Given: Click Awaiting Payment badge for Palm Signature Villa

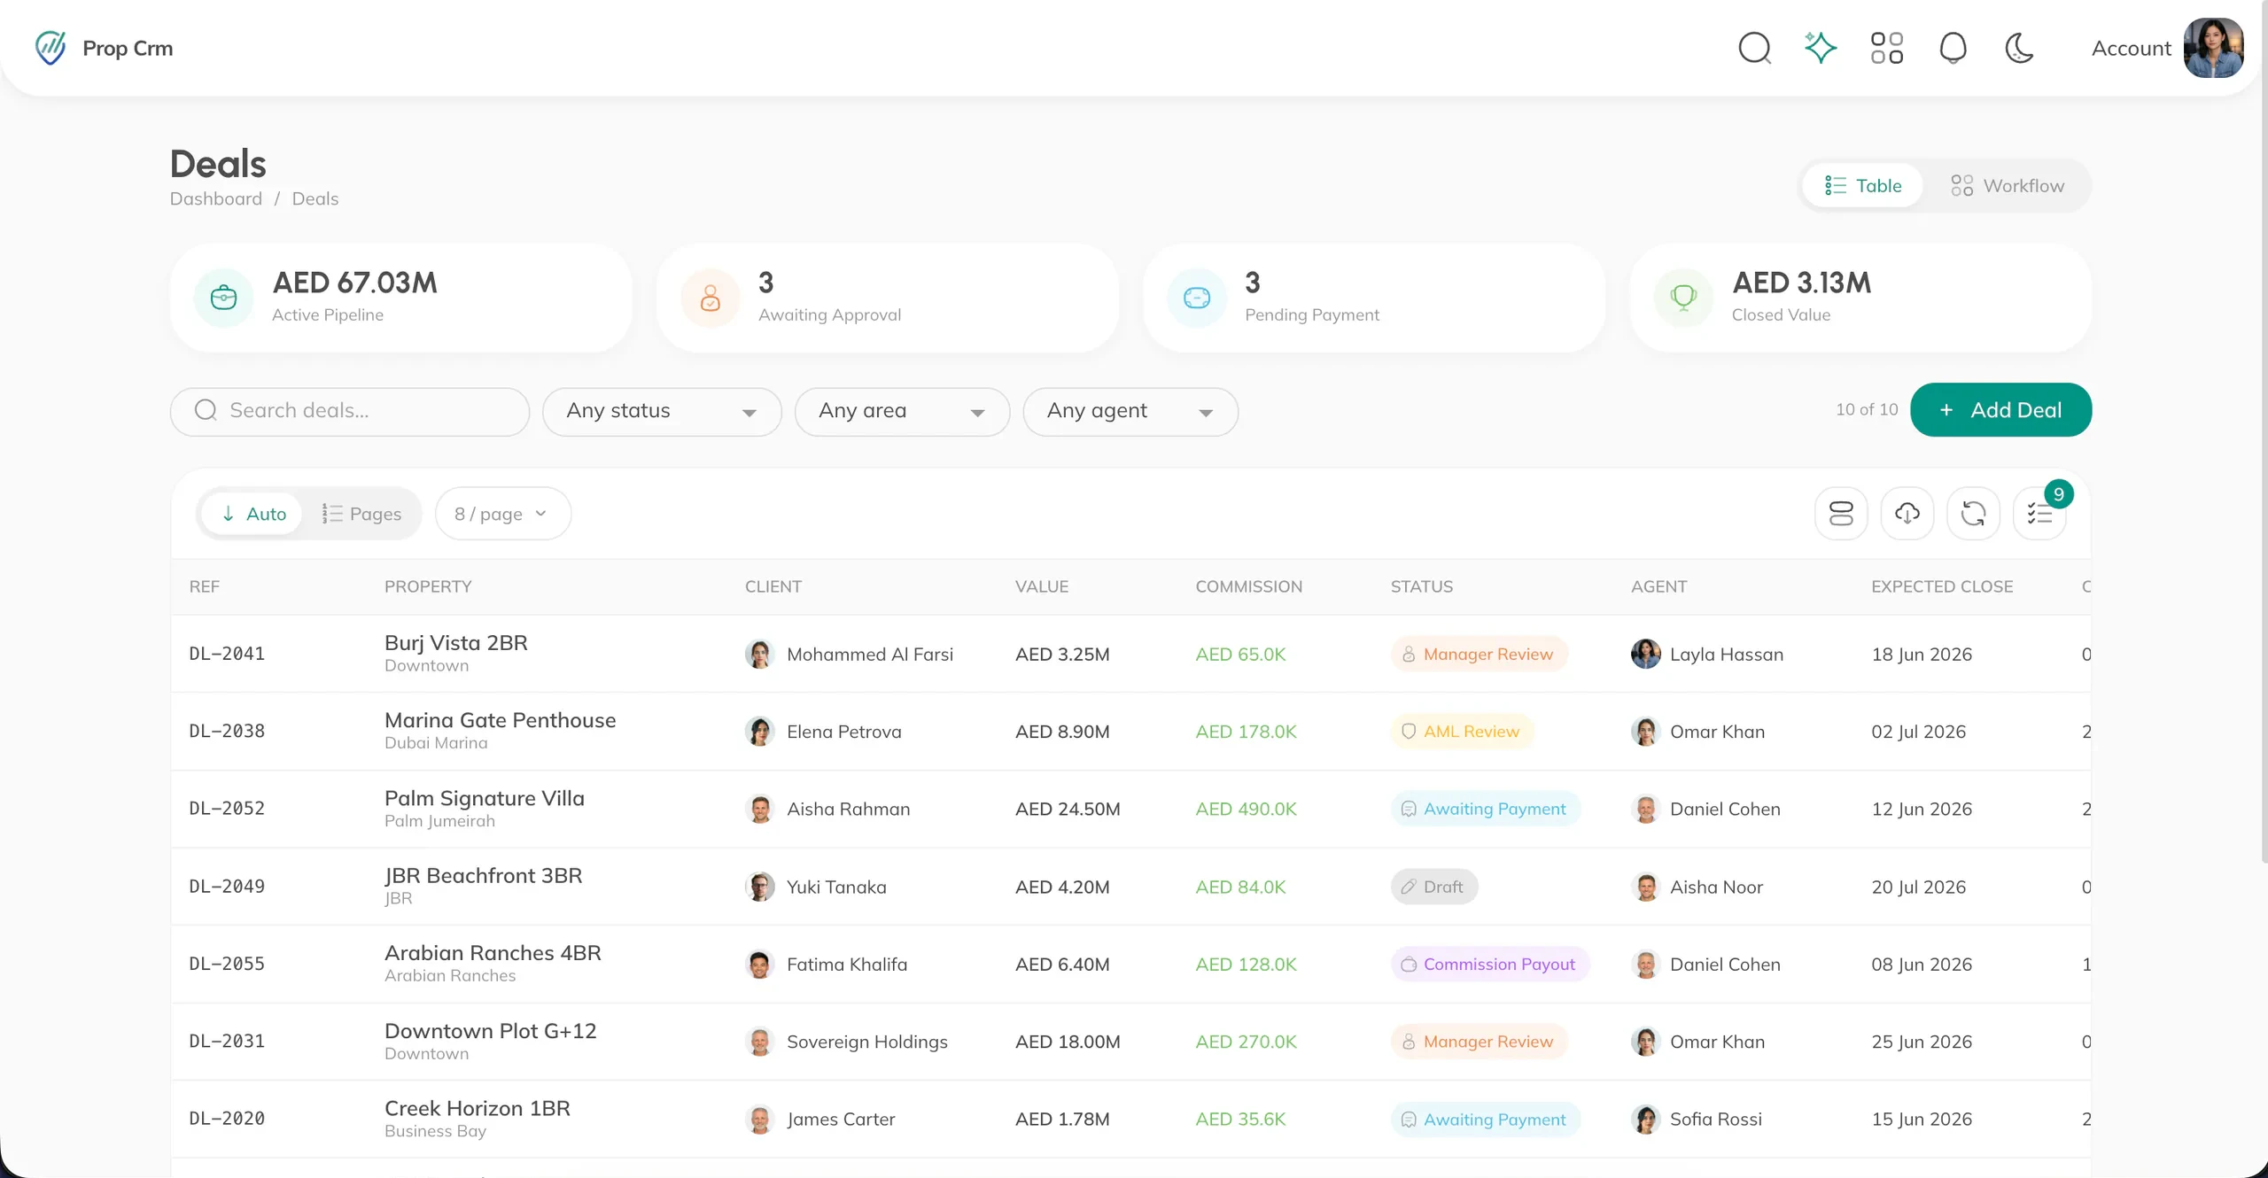Looking at the screenshot, I should 1485,809.
